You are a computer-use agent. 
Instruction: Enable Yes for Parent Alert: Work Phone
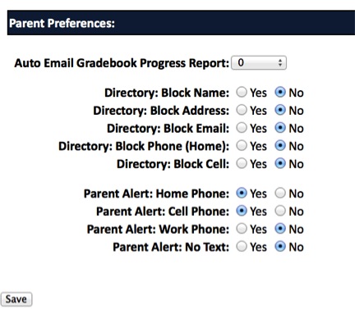click(x=242, y=229)
